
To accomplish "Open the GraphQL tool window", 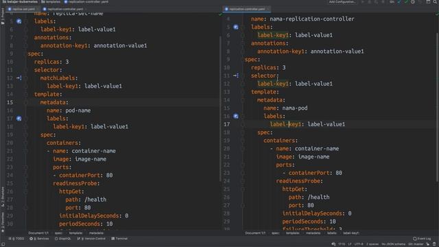I will pos(62,239).
